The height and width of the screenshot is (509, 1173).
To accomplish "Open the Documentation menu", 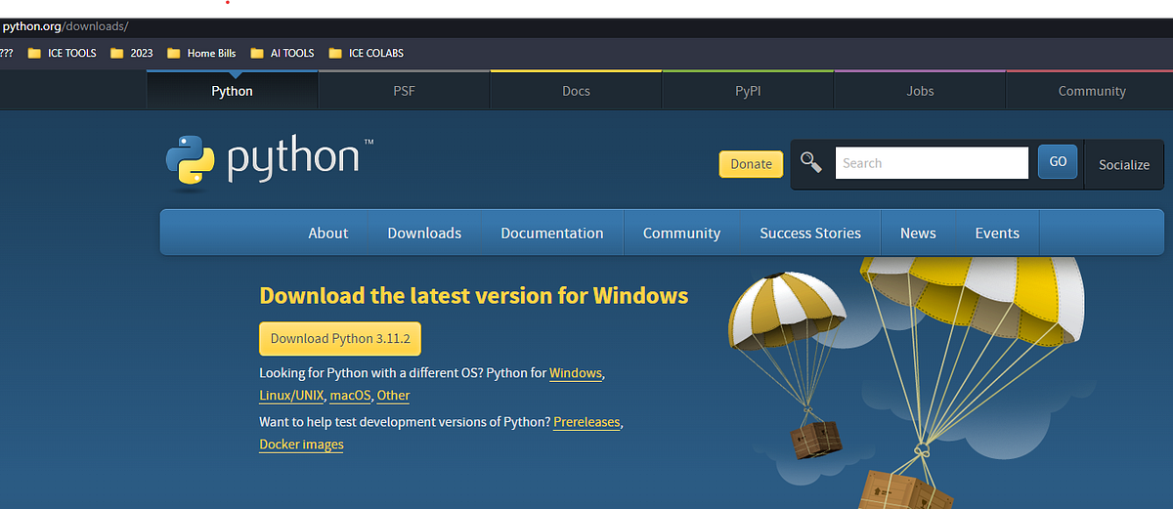I will pyautogui.click(x=552, y=233).
